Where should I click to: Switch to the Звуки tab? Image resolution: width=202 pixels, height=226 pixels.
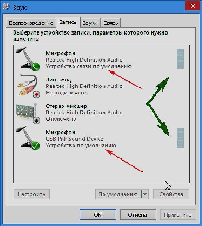coord(90,23)
